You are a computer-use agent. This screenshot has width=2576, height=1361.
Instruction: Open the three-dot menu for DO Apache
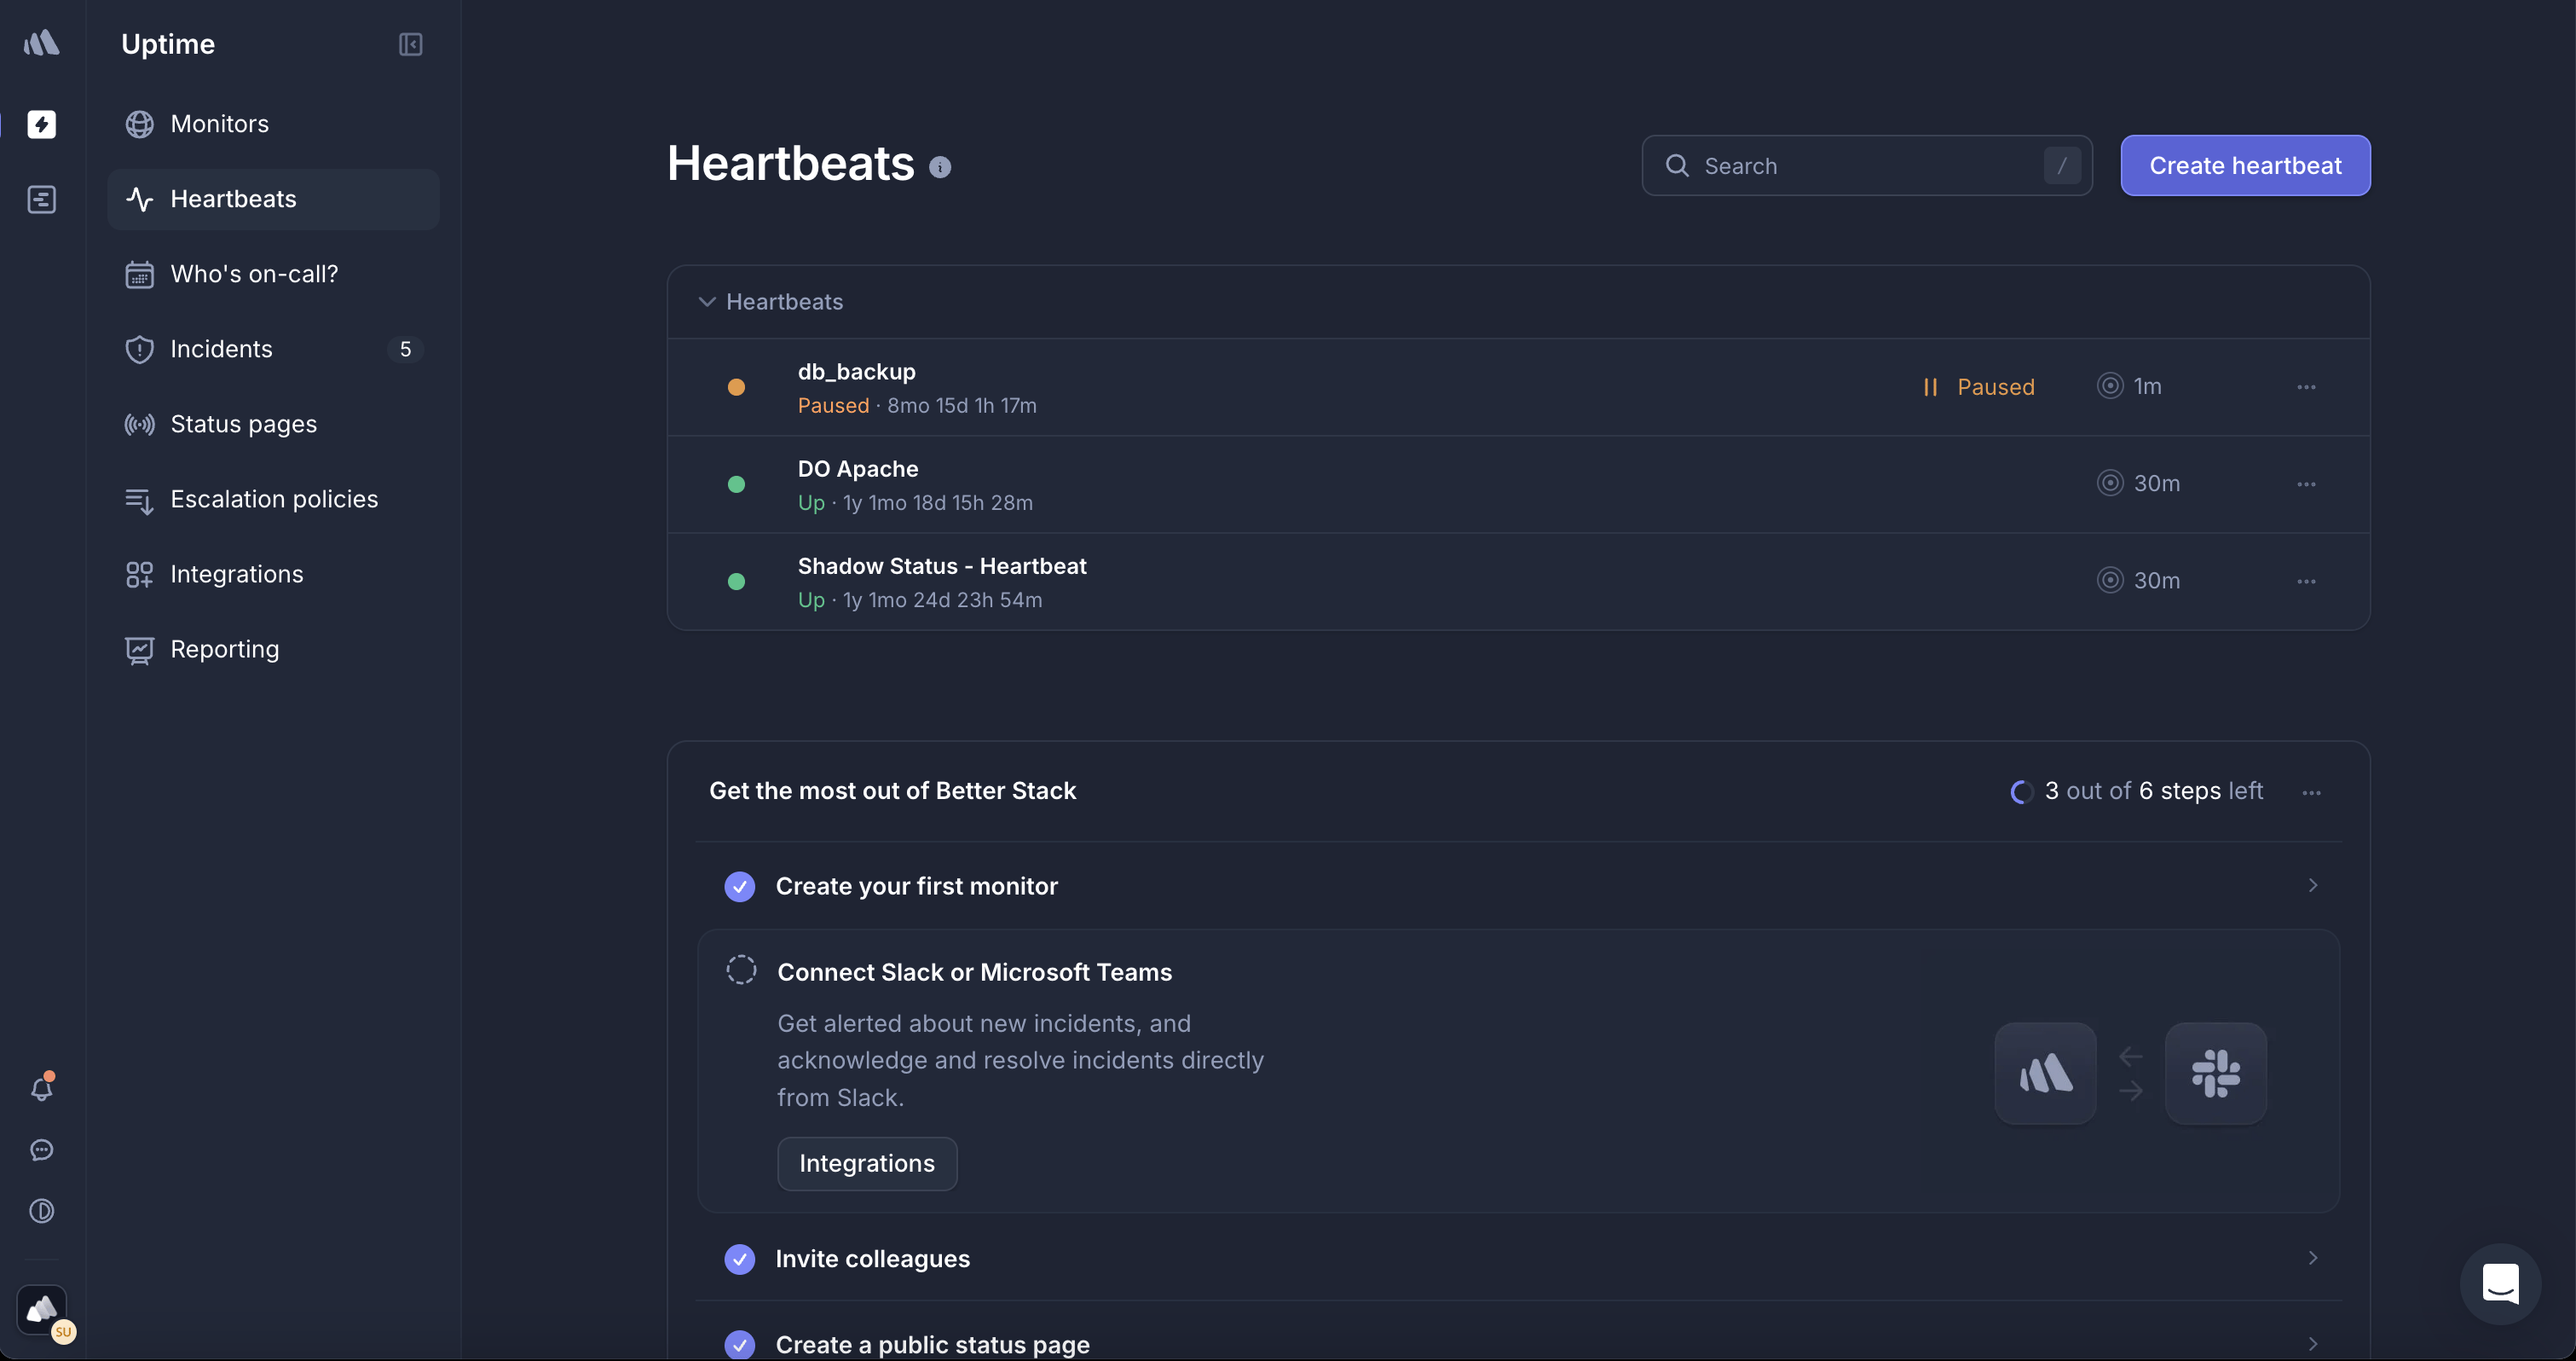coord(2307,484)
